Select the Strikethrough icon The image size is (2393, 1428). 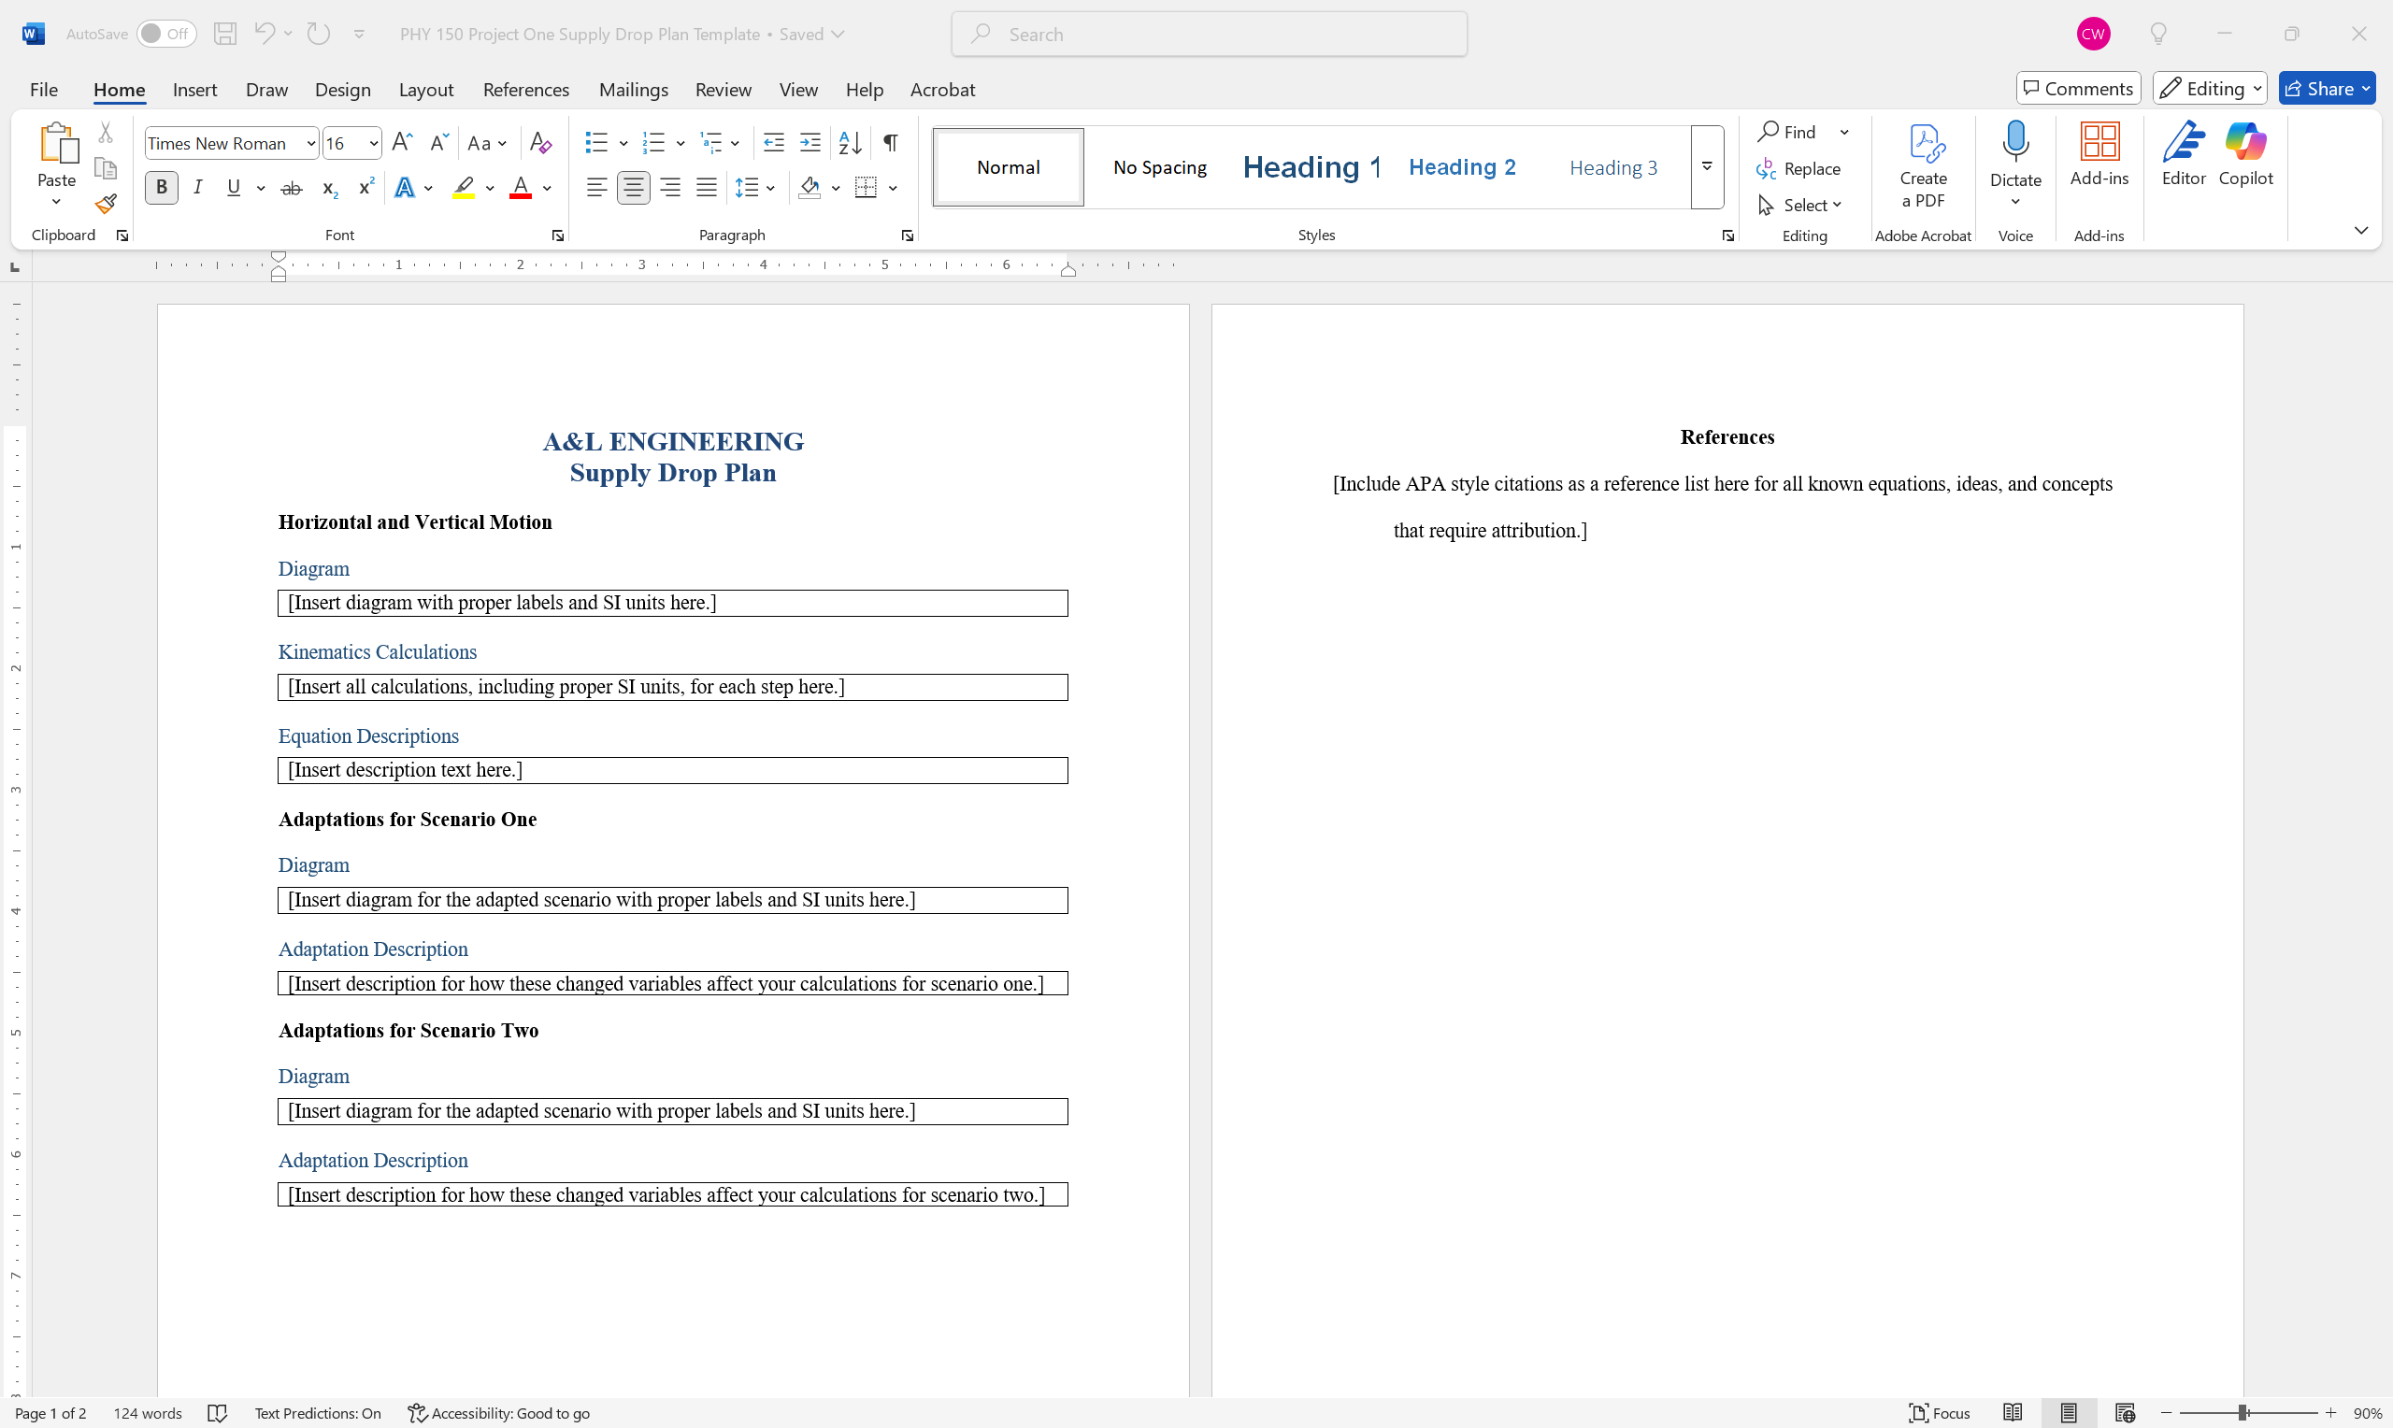point(292,188)
